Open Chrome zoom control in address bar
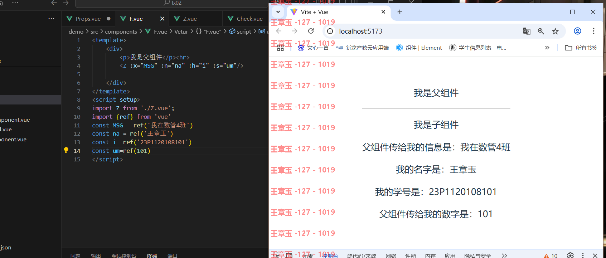This screenshot has height=258, width=606. 541,31
